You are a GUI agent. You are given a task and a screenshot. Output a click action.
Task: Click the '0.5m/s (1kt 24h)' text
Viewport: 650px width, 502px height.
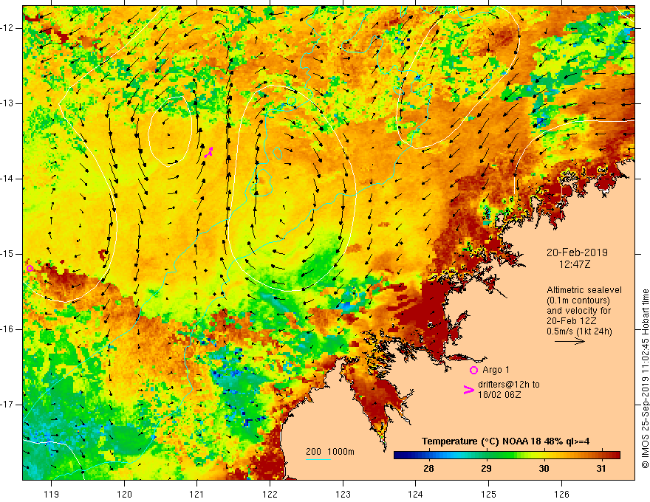579,331
